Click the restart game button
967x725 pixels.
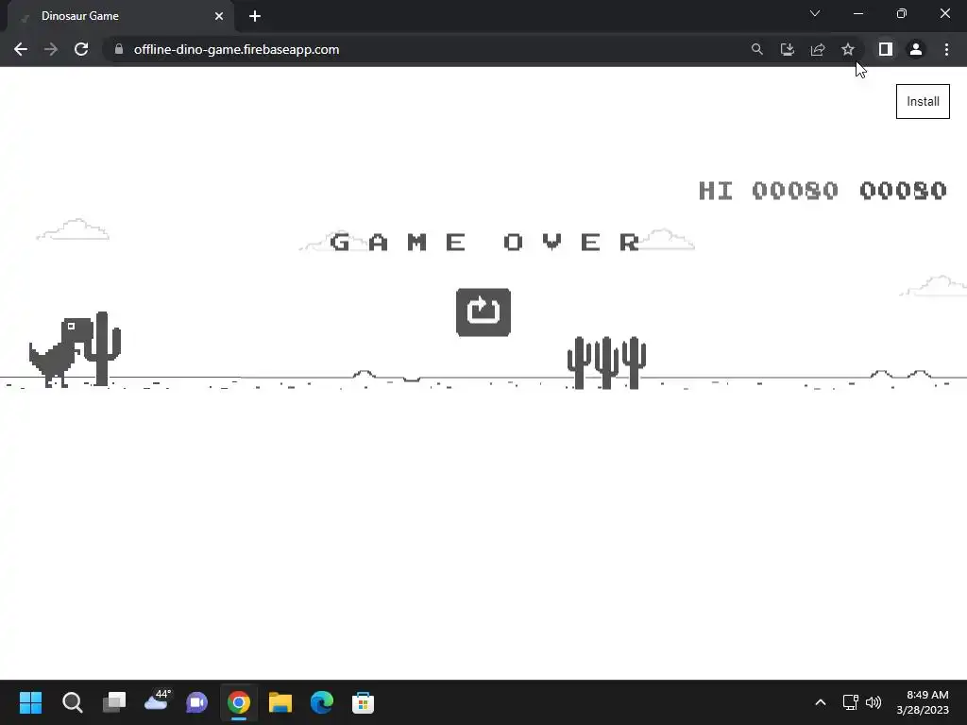pos(483,312)
